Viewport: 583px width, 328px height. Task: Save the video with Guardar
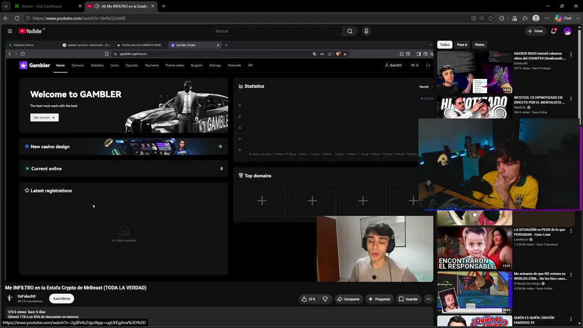(x=408, y=299)
